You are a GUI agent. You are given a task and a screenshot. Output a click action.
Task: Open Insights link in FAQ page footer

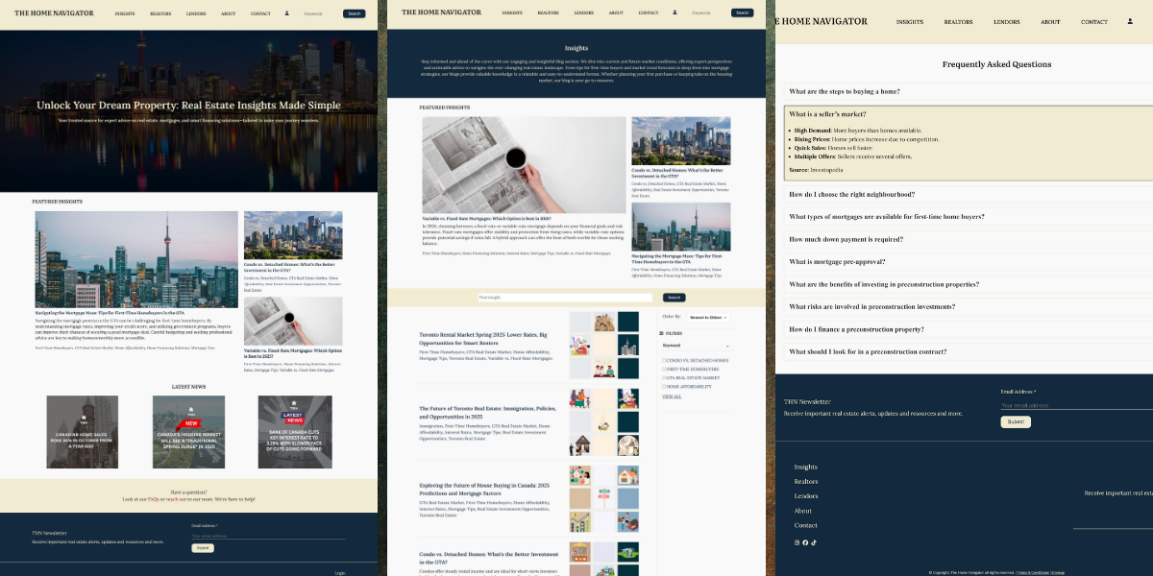(x=806, y=468)
